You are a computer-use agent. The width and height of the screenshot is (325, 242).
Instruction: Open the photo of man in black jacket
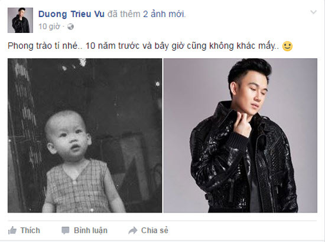[240, 135]
